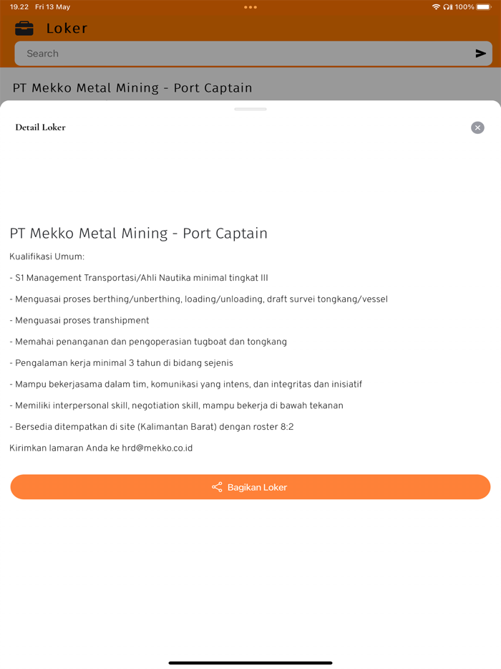Image resolution: width=501 pixels, height=669 pixels.
Task: Focus the Search input field
Action: coord(243,54)
